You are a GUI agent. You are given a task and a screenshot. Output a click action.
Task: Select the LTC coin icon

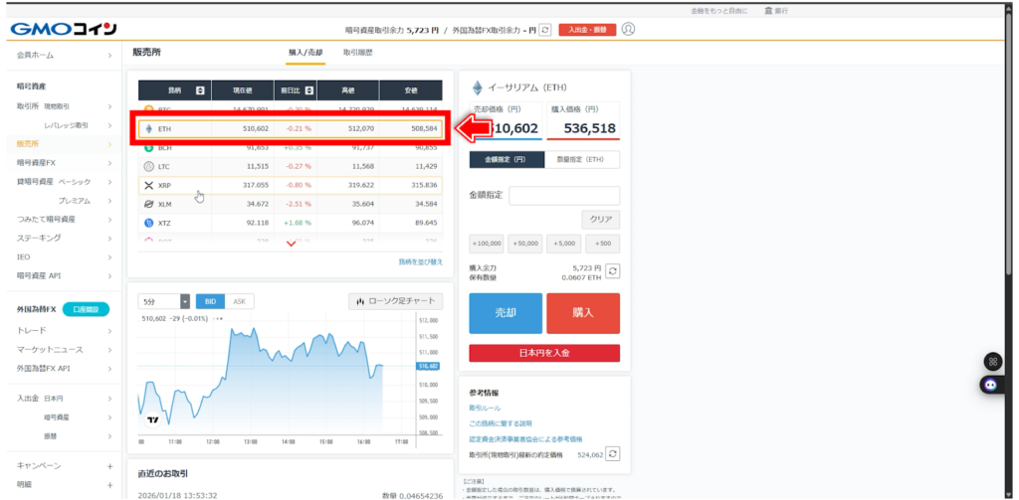pos(149,166)
